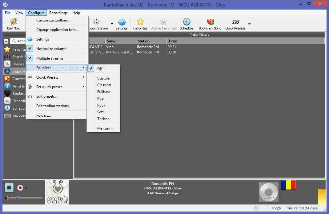Screen dimensions: 329x214
Task: Open Manual... equalizer settings
Action: [103, 128]
